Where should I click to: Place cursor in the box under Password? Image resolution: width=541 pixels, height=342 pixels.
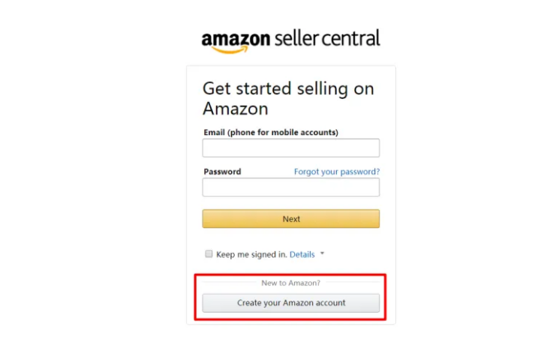pos(291,187)
